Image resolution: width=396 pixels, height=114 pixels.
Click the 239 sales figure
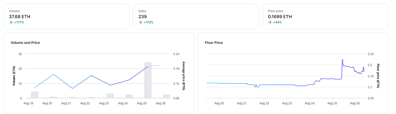[143, 17]
